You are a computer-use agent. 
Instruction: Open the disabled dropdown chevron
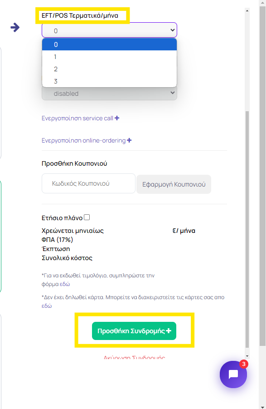(x=172, y=93)
